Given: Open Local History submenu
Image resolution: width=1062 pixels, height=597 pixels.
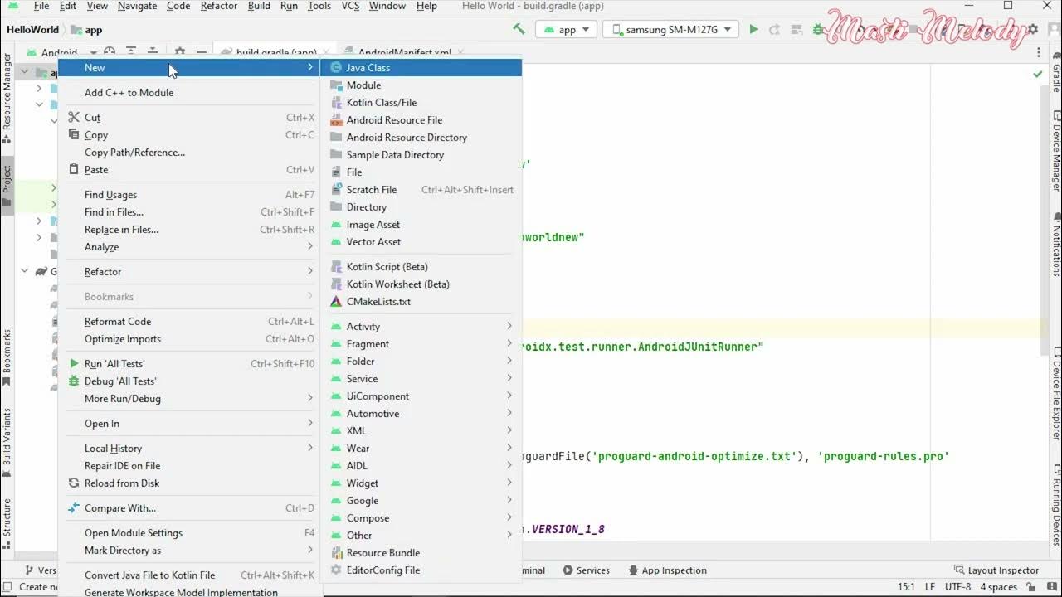Looking at the screenshot, I should point(189,449).
